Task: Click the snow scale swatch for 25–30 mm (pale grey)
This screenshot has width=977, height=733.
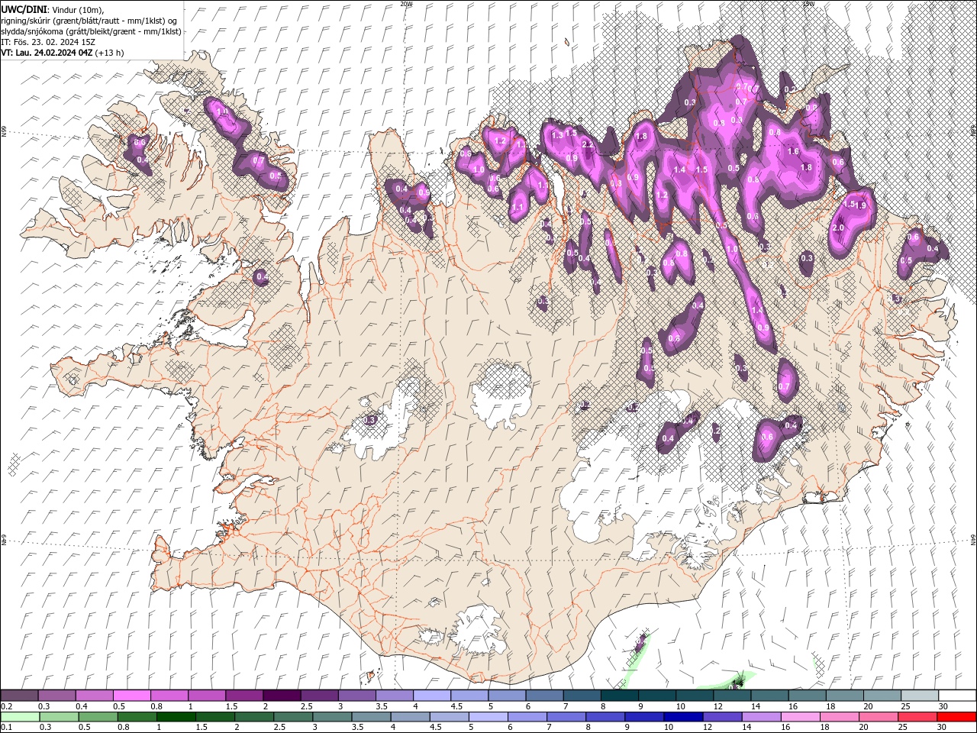Action: (920, 696)
